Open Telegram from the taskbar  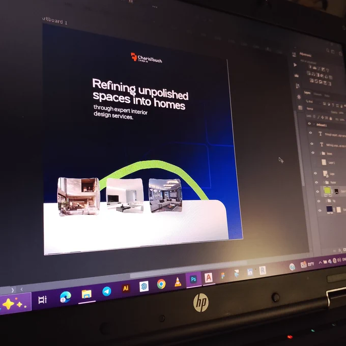pos(106,291)
